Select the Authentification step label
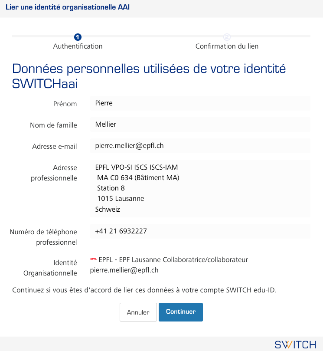 click(78, 46)
